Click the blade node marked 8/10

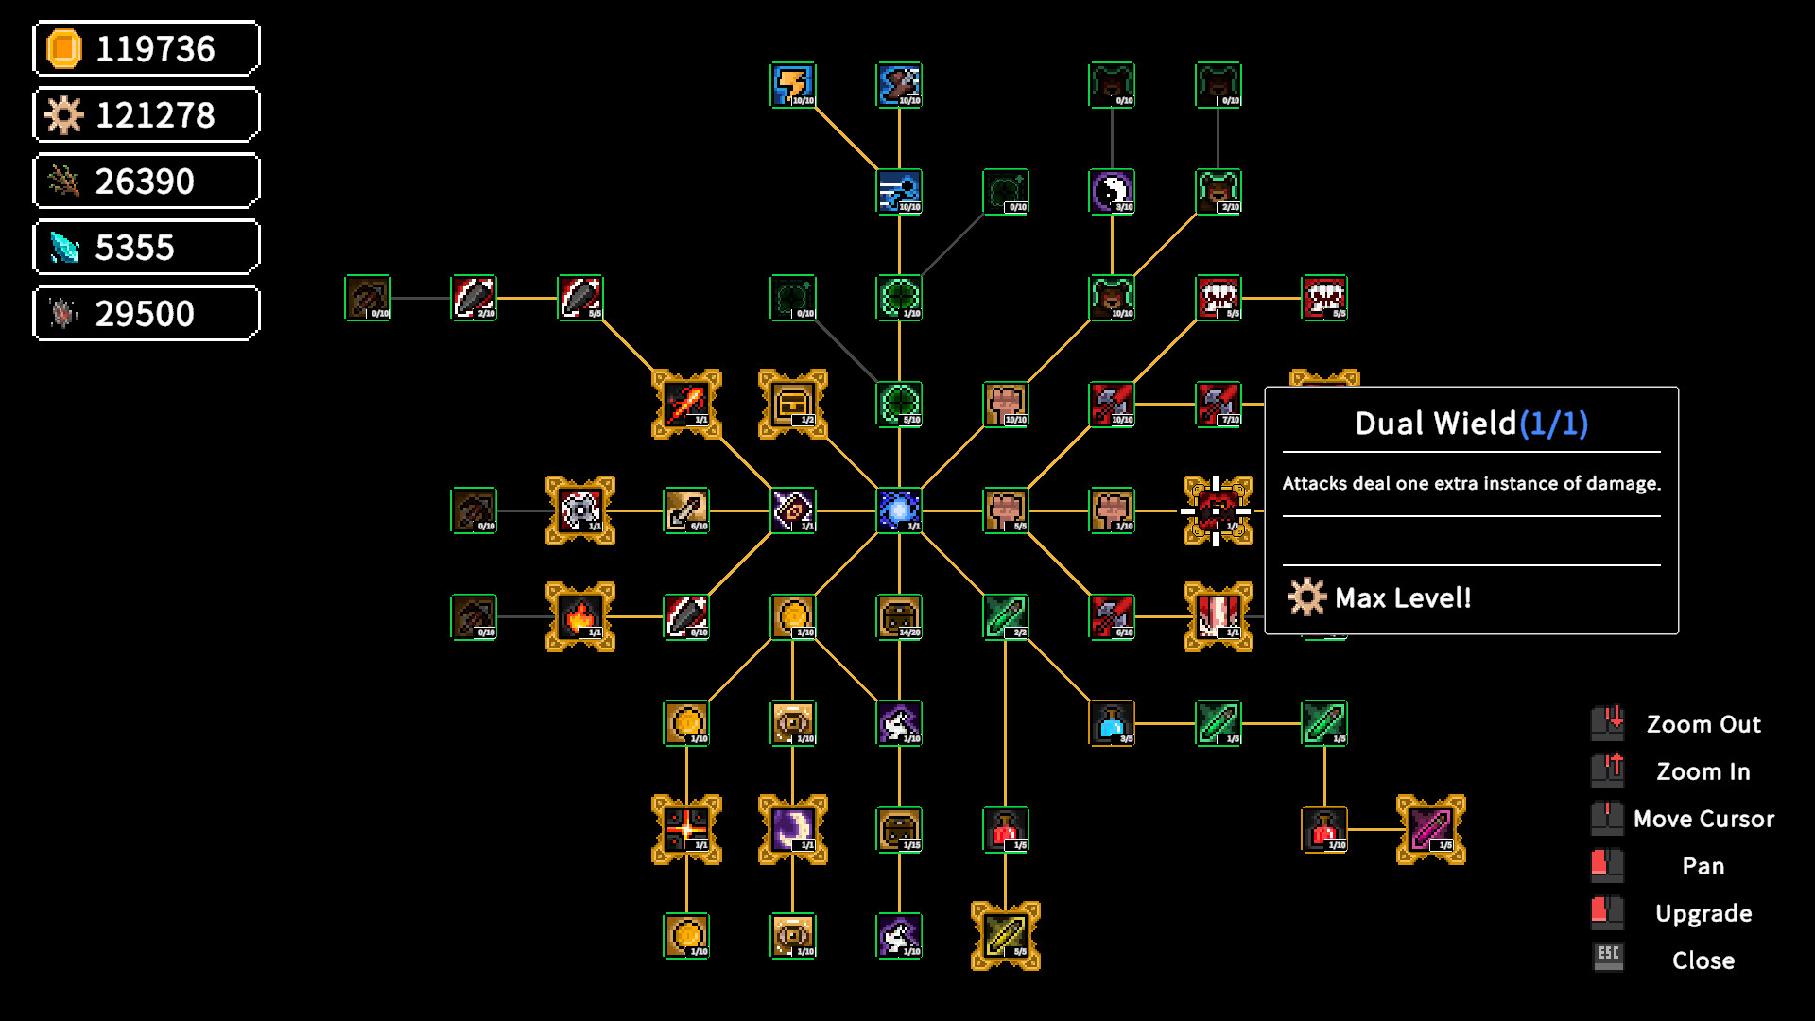(686, 617)
